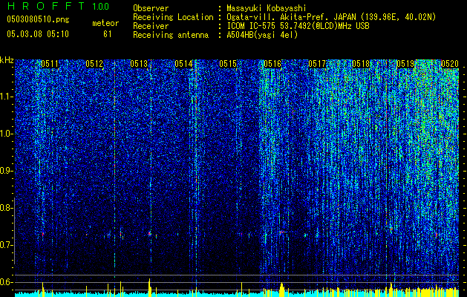The image size is (467, 297).
Task: Click observer name Masayuki Kobayashi
Action: (x=267, y=8)
